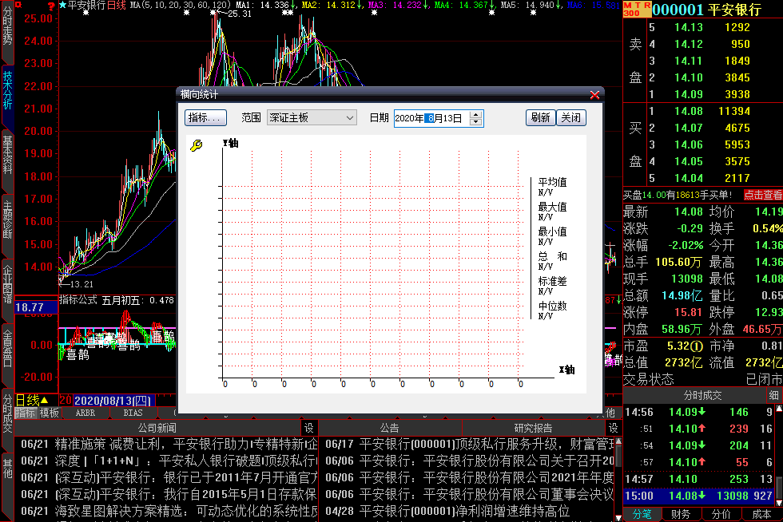Click the 分时成交 panel header on right

coord(702,395)
